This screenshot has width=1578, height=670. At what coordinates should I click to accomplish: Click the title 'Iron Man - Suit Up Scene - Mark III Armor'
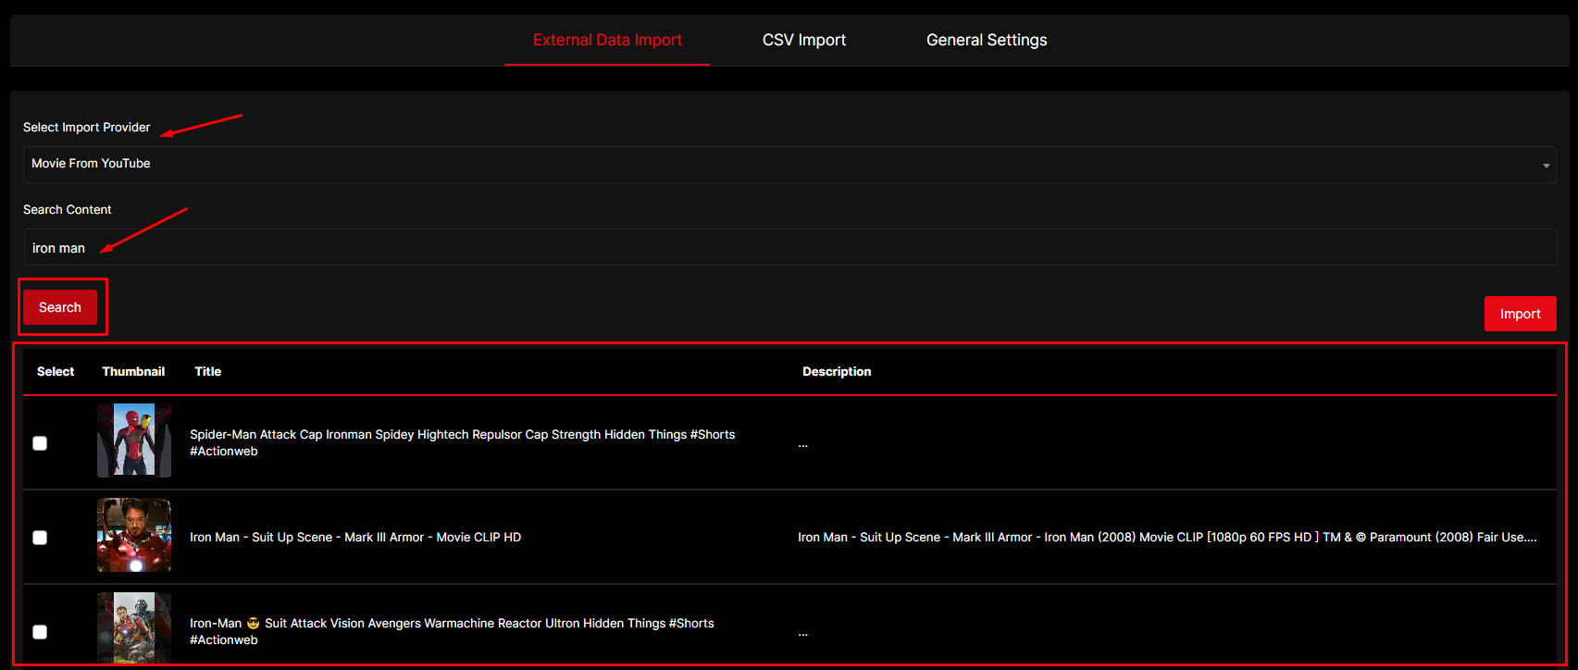355,537
